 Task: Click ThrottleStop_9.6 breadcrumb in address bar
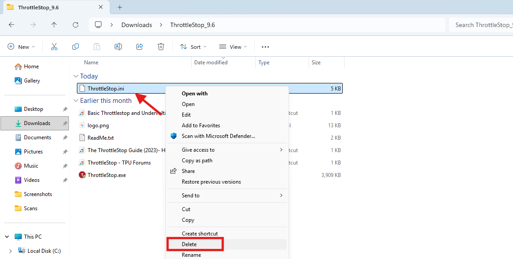click(x=192, y=25)
